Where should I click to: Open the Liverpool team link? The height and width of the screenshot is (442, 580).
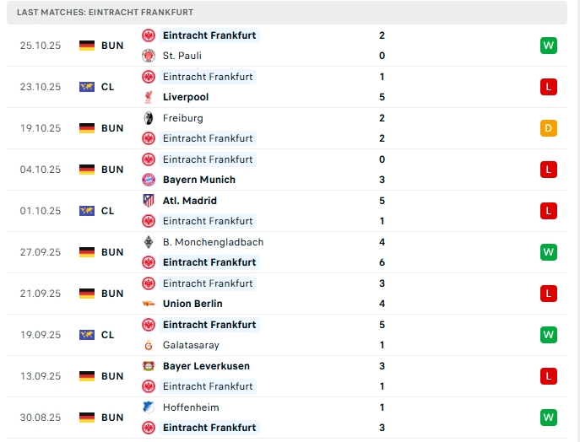pyautogui.click(x=186, y=97)
